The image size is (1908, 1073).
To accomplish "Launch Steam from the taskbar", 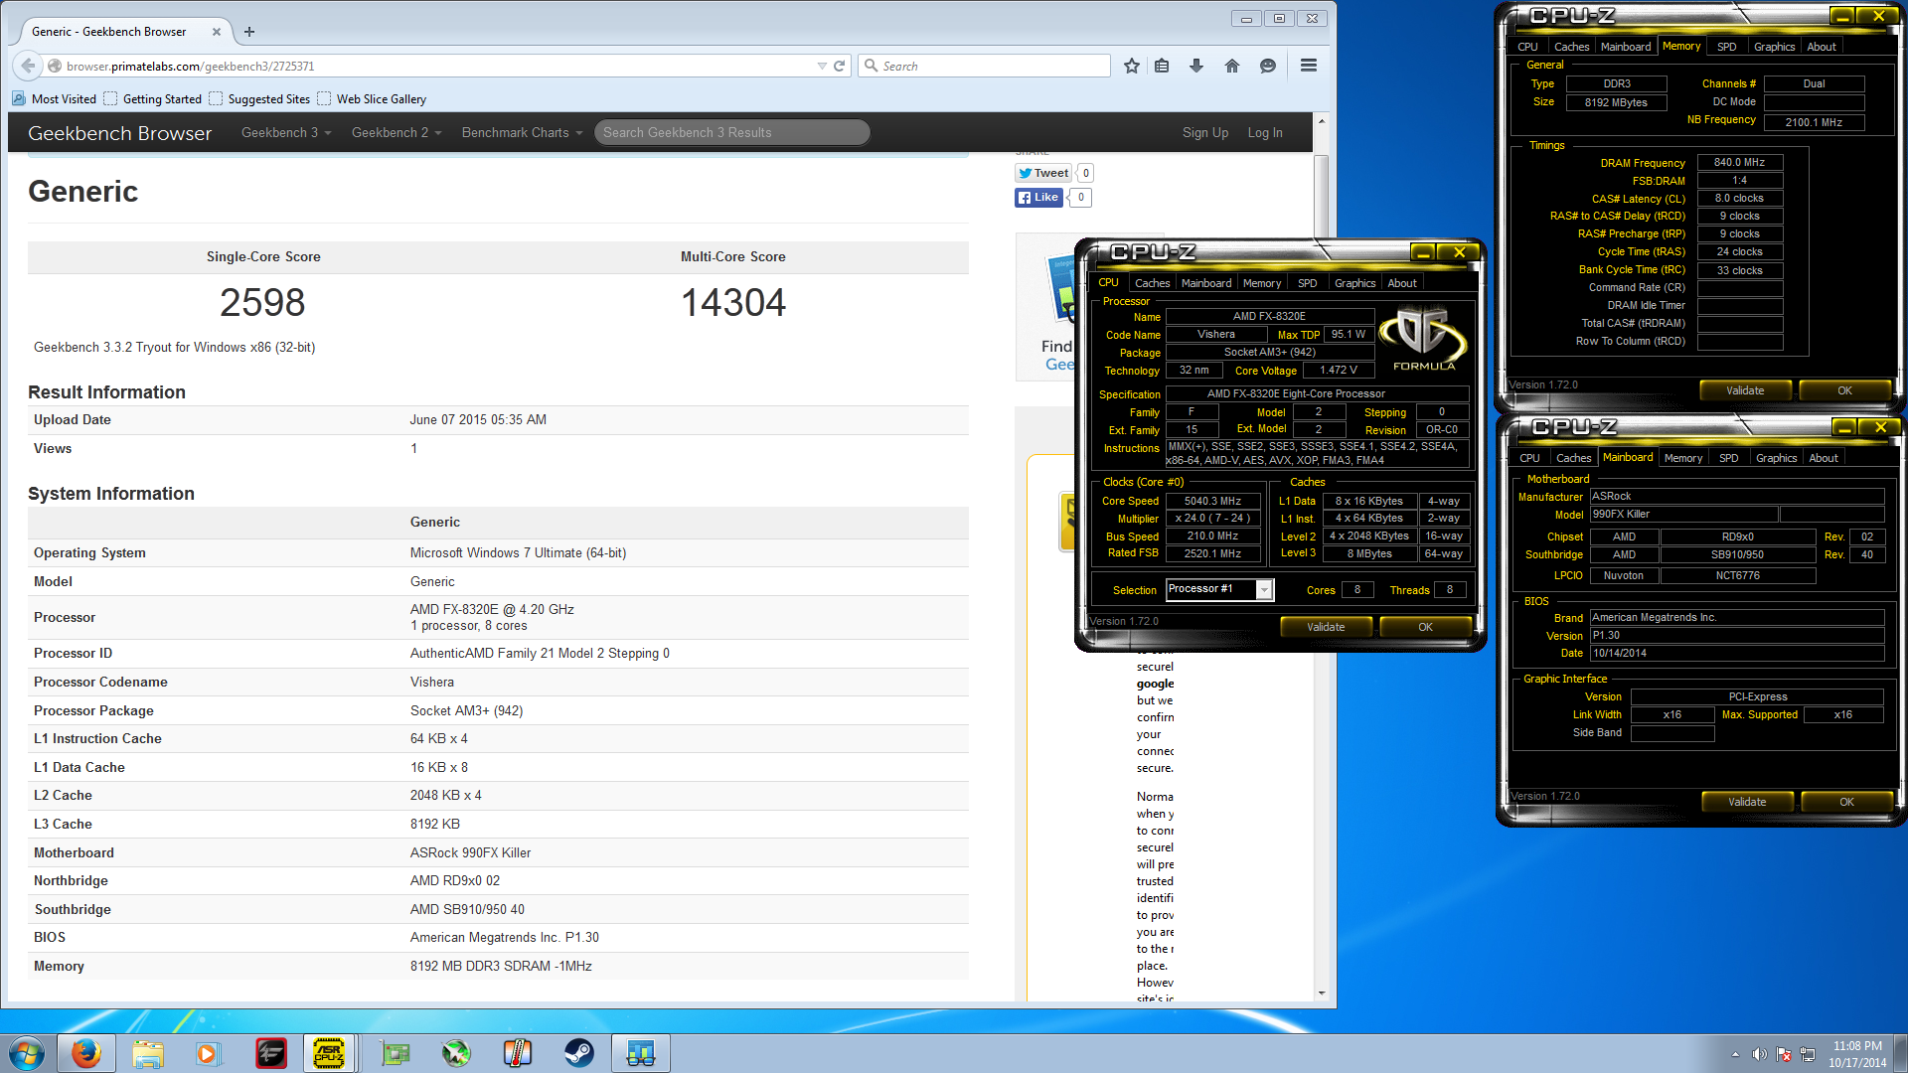I will (x=579, y=1053).
